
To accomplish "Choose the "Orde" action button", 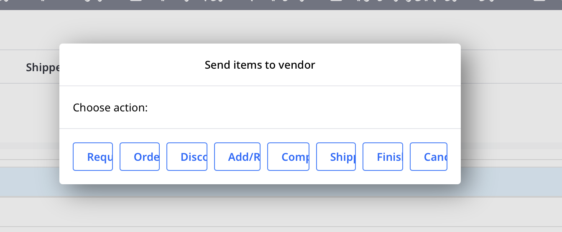I will pos(140,157).
